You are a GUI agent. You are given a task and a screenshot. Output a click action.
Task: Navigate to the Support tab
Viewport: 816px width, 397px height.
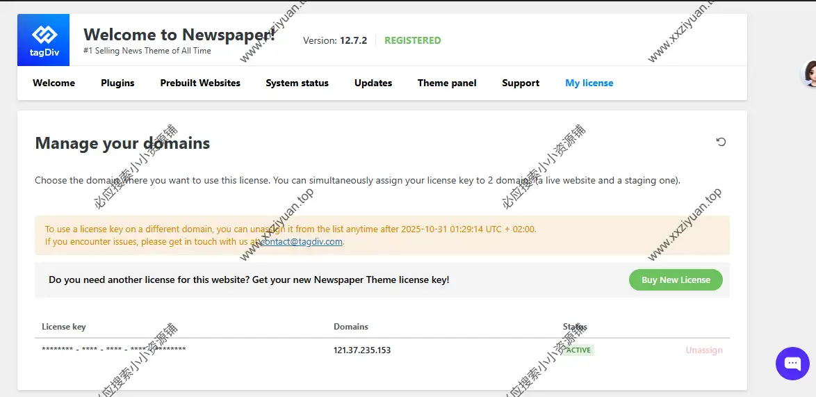(x=521, y=83)
